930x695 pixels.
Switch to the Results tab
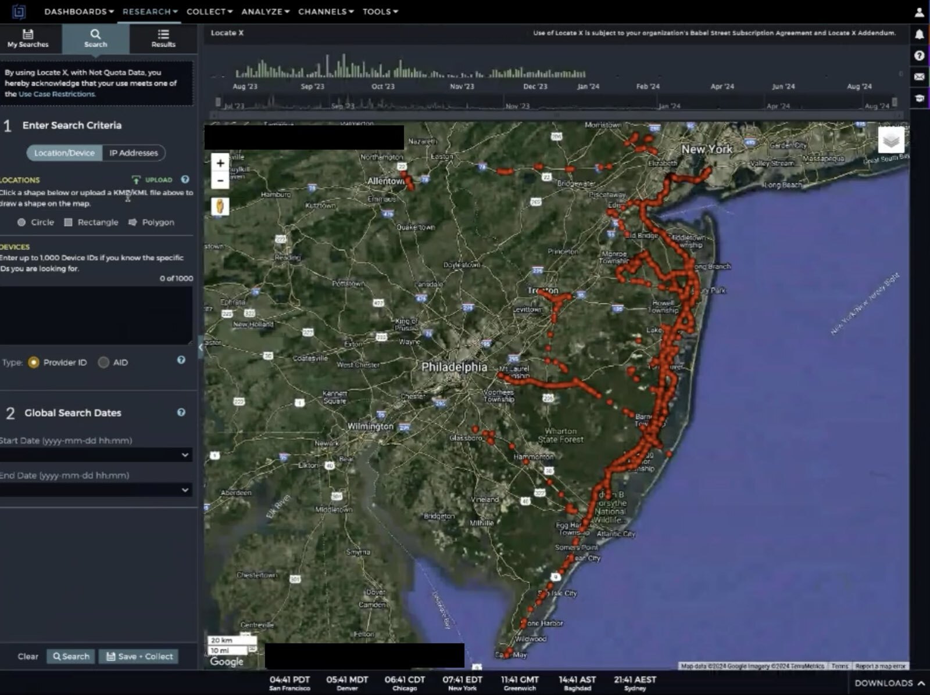tap(163, 38)
